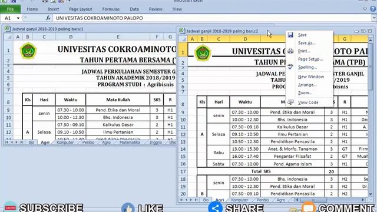The height and width of the screenshot is (212, 377).
Task: Select the Penbio sheet tab in window baru:2
Action: coord(263,200)
